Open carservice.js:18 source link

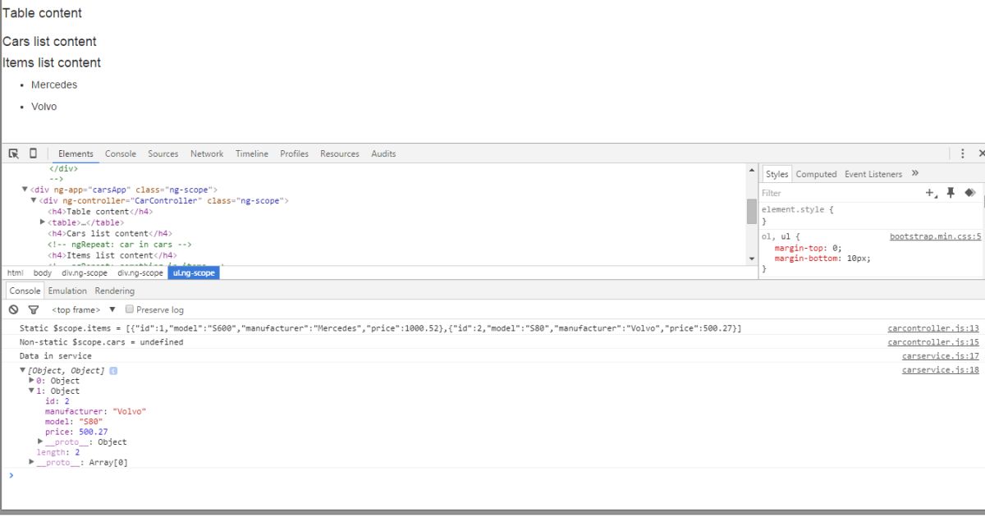click(x=941, y=370)
